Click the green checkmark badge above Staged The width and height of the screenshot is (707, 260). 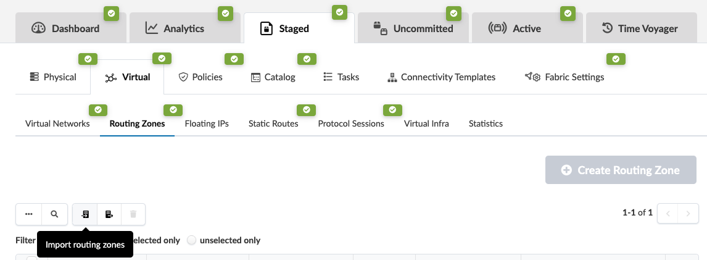pos(339,12)
